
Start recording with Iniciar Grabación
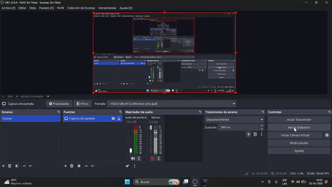[x=299, y=127]
